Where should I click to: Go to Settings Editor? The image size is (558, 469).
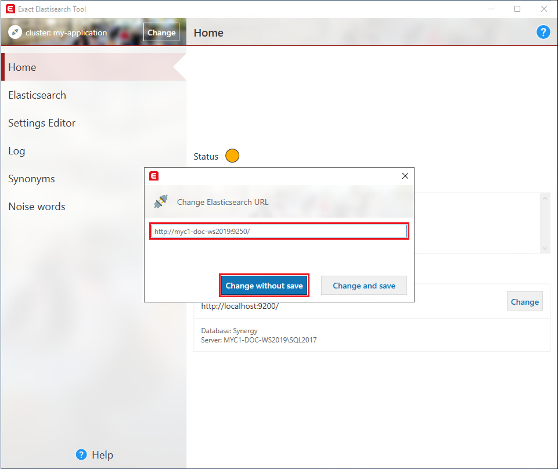coord(42,123)
